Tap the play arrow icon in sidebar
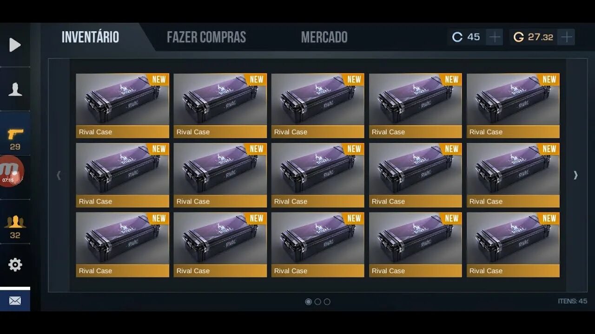Image resolution: width=595 pixels, height=334 pixels. tap(15, 45)
